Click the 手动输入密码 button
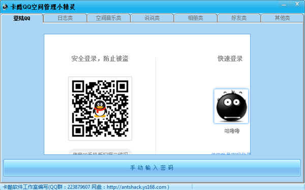 click(152, 168)
